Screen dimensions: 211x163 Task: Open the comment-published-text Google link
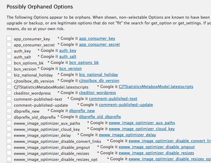click(113, 99)
